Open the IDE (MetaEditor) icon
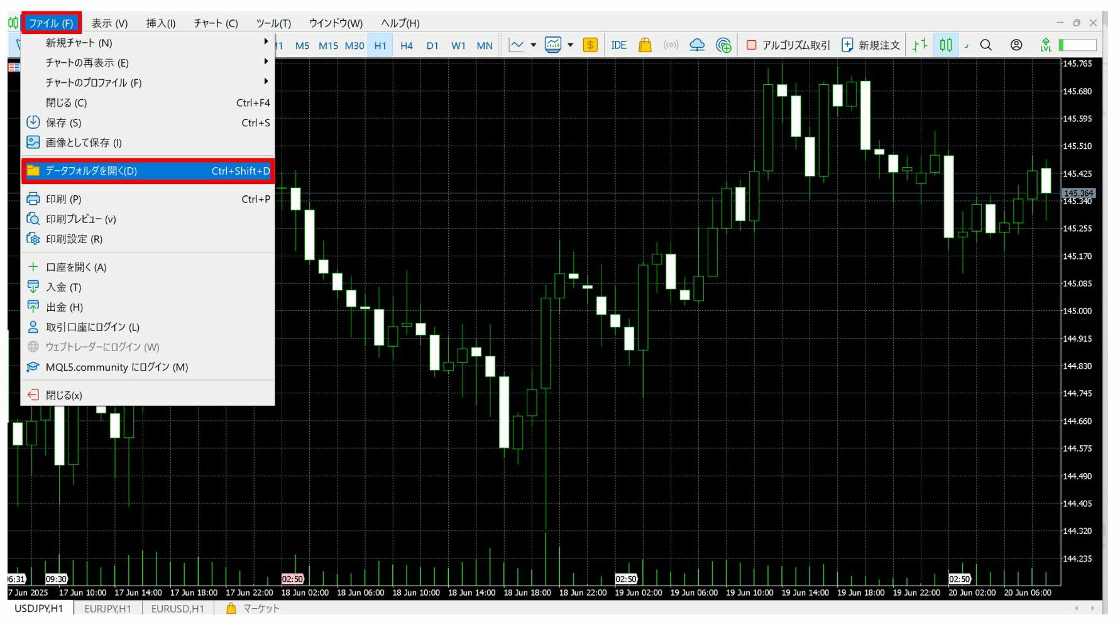Screen dimensions: 1120x625 tap(618, 45)
